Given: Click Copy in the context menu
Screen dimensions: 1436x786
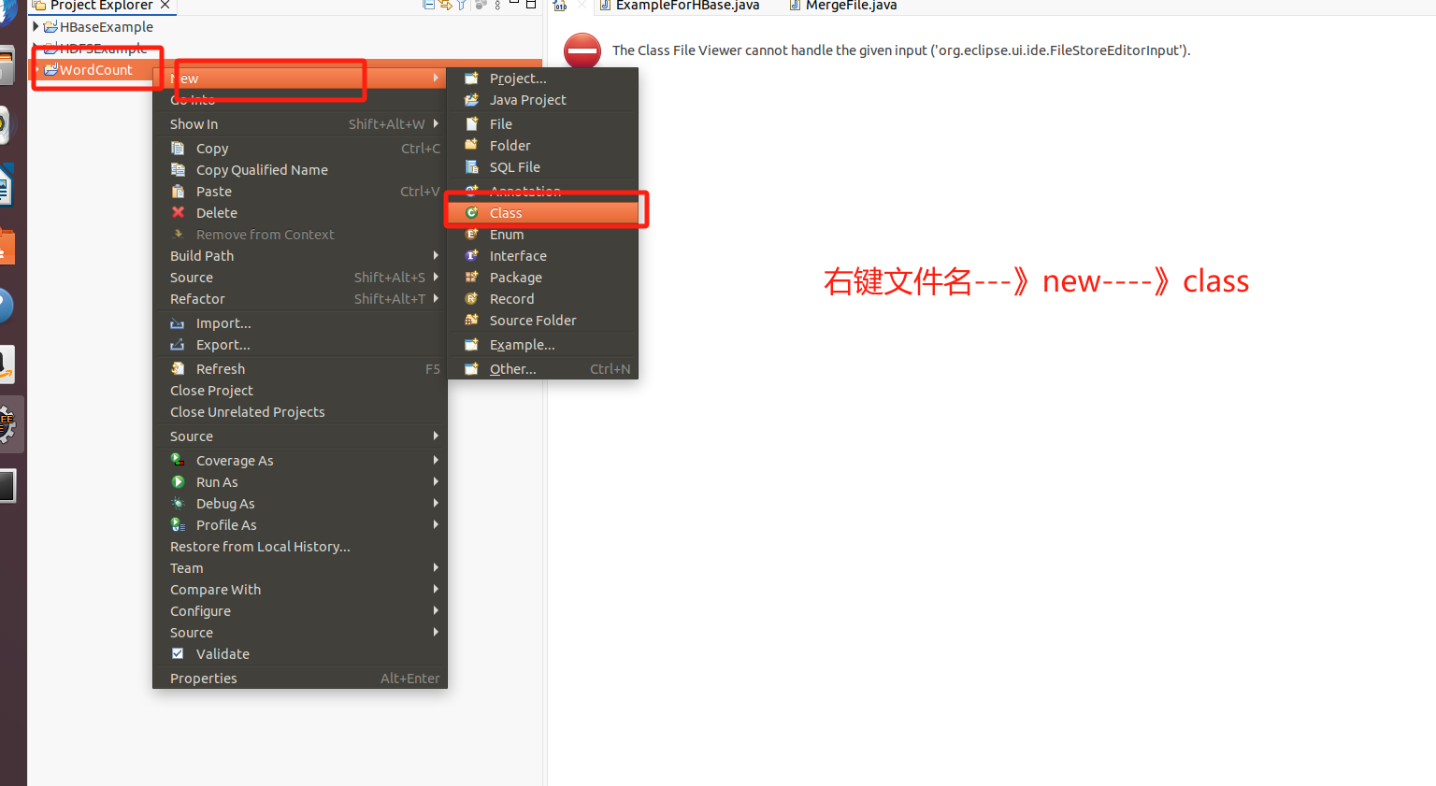Looking at the screenshot, I should click(x=300, y=149).
